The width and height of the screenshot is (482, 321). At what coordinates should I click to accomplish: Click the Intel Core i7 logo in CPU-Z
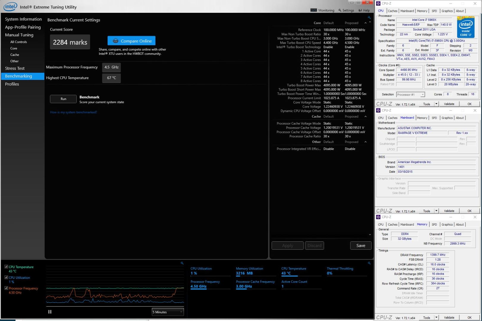(466, 27)
